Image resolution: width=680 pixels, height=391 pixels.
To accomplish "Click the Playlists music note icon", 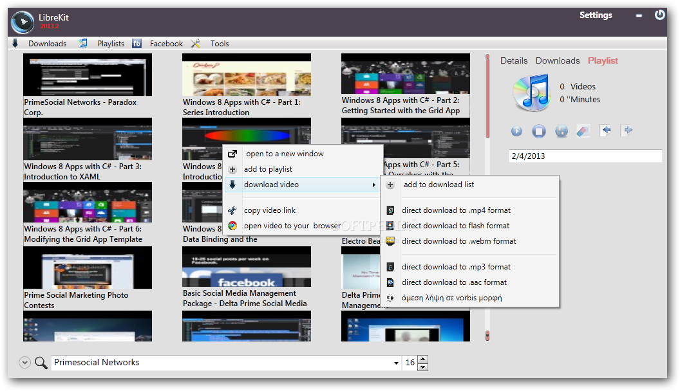I will [x=83, y=43].
